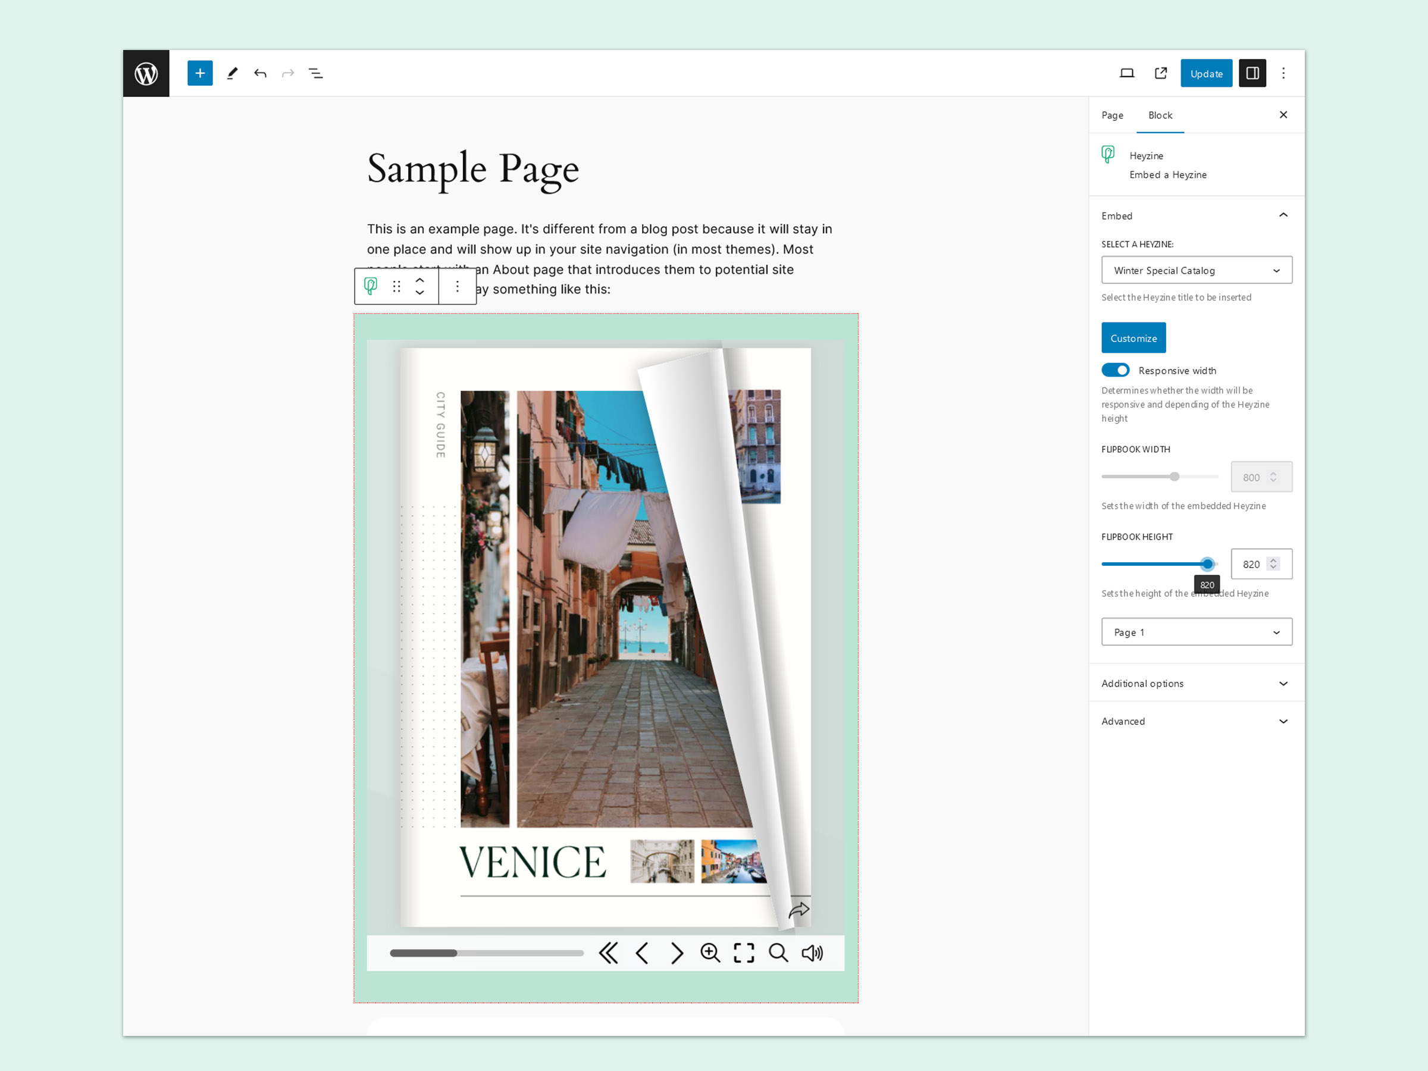
Task: Open the block inserter plus button
Action: [x=200, y=74]
